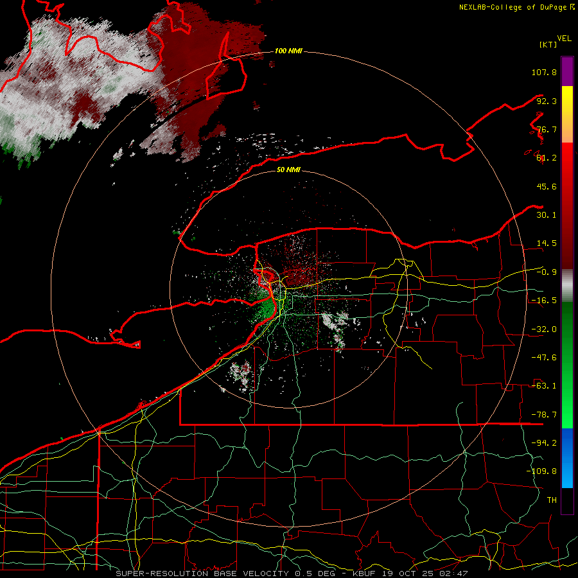Select the VEL legend title

click(565, 39)
